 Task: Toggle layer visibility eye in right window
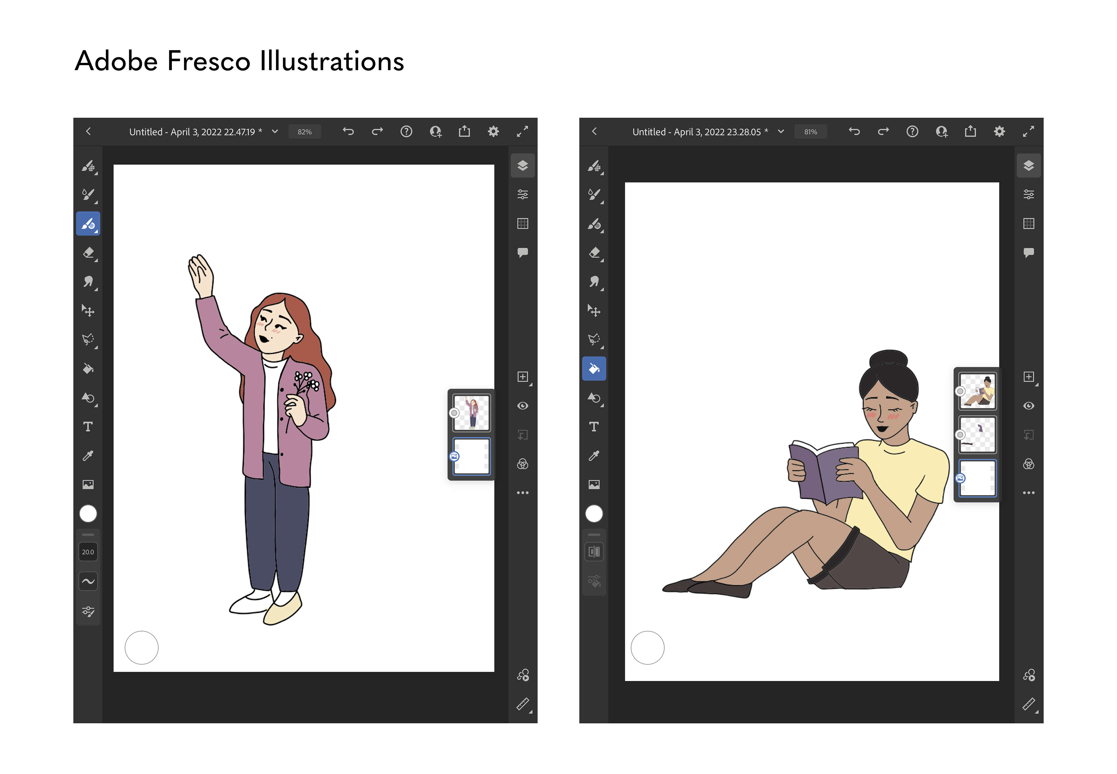(1029, 406)
